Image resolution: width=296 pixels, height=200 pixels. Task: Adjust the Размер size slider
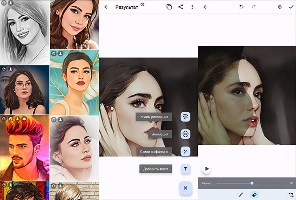(249, 183)
